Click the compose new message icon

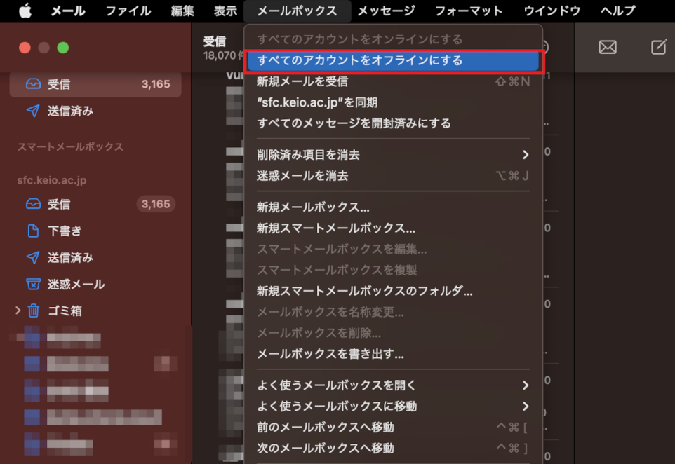658,47
